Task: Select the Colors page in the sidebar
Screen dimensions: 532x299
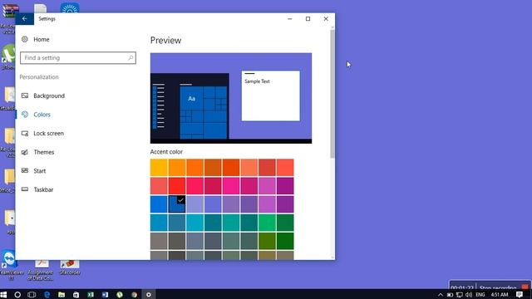Action: (42, 115)
